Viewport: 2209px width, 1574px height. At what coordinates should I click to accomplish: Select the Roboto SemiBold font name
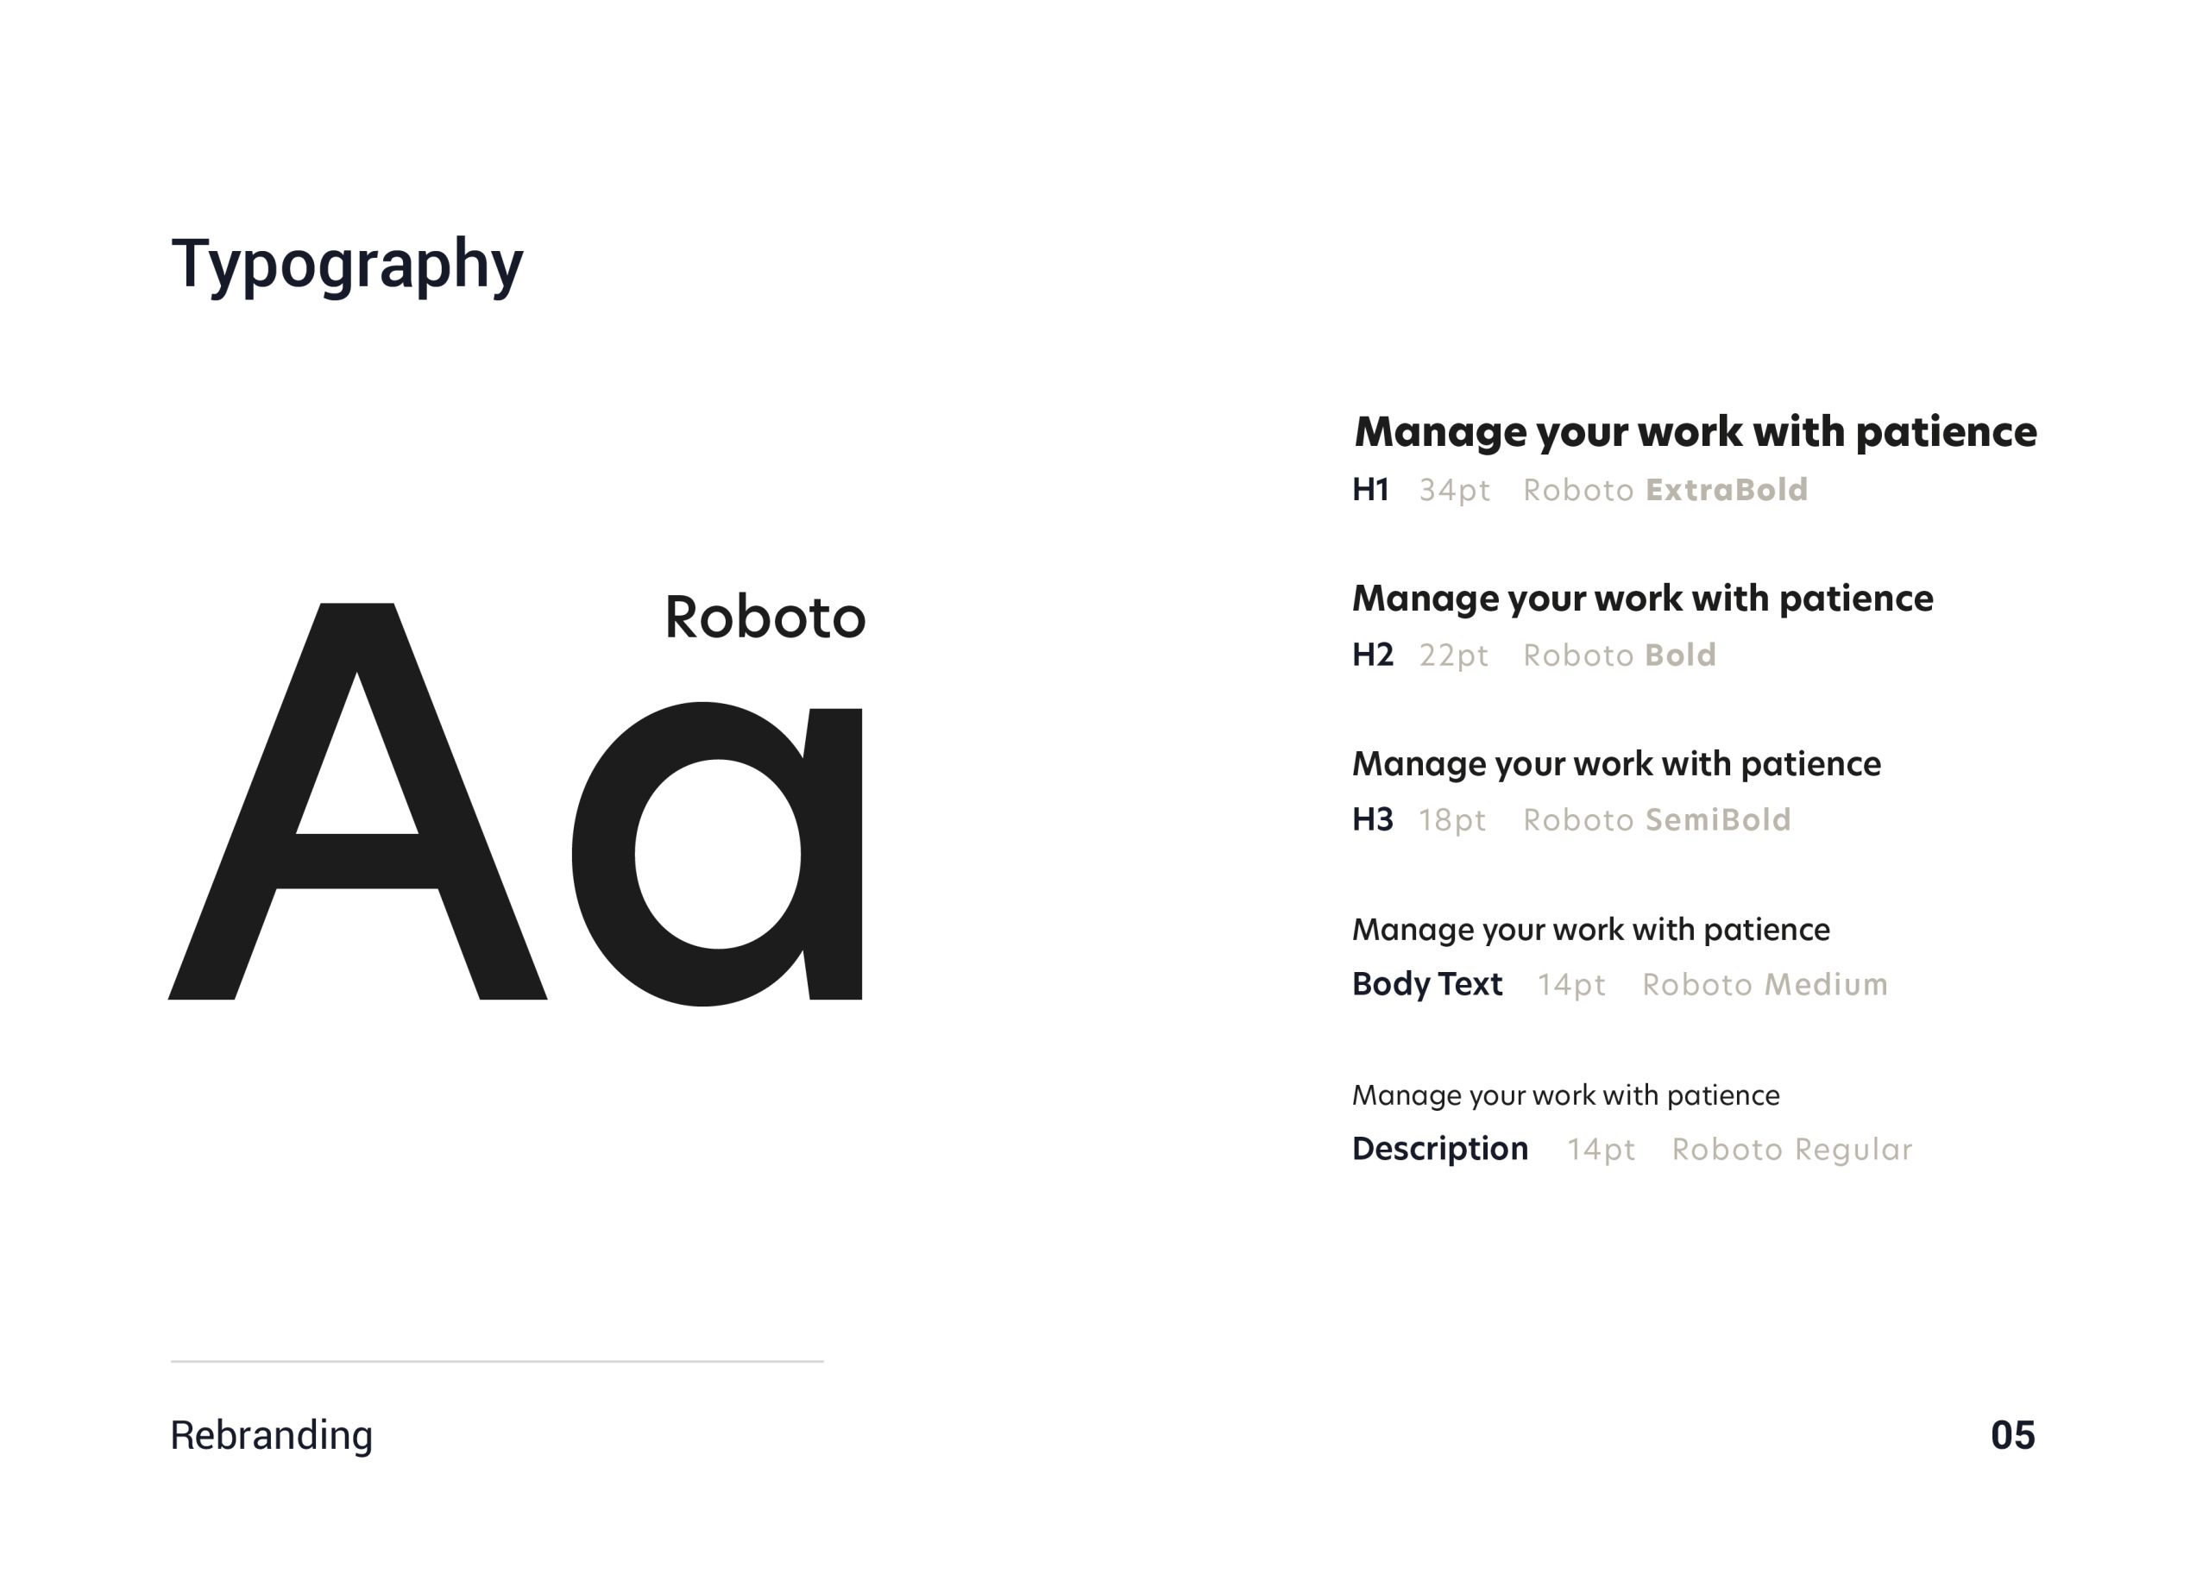(1656, 820)
